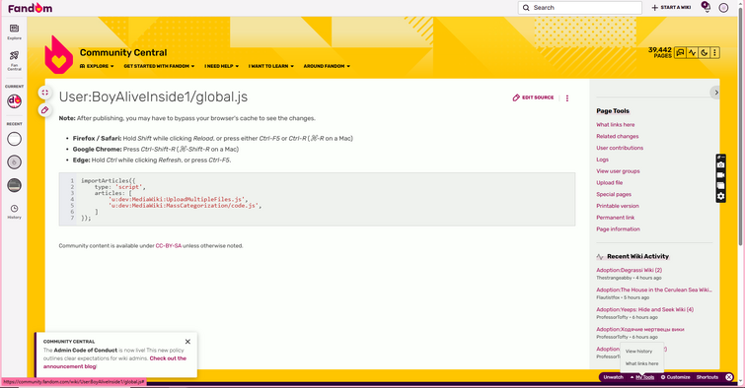
Task: Click the wiki activity pulse icon in header
Action: [x=693, y=52]
